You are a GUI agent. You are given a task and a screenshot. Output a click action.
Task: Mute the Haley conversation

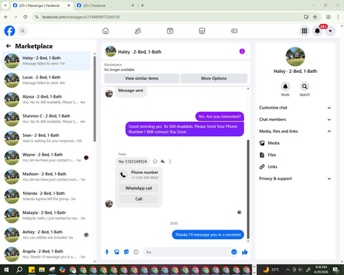pyautogui.click(x=286, y=87)
